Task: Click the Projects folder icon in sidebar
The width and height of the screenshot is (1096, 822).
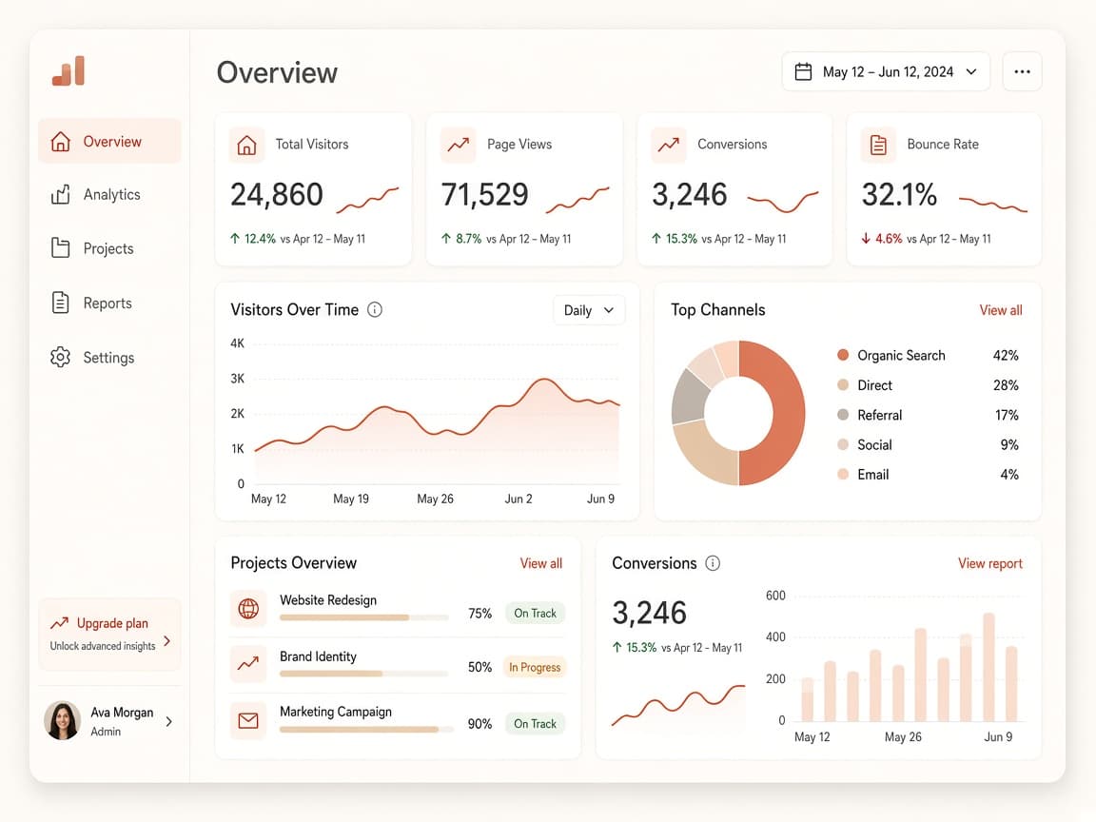Action: (x=61, y=248)
